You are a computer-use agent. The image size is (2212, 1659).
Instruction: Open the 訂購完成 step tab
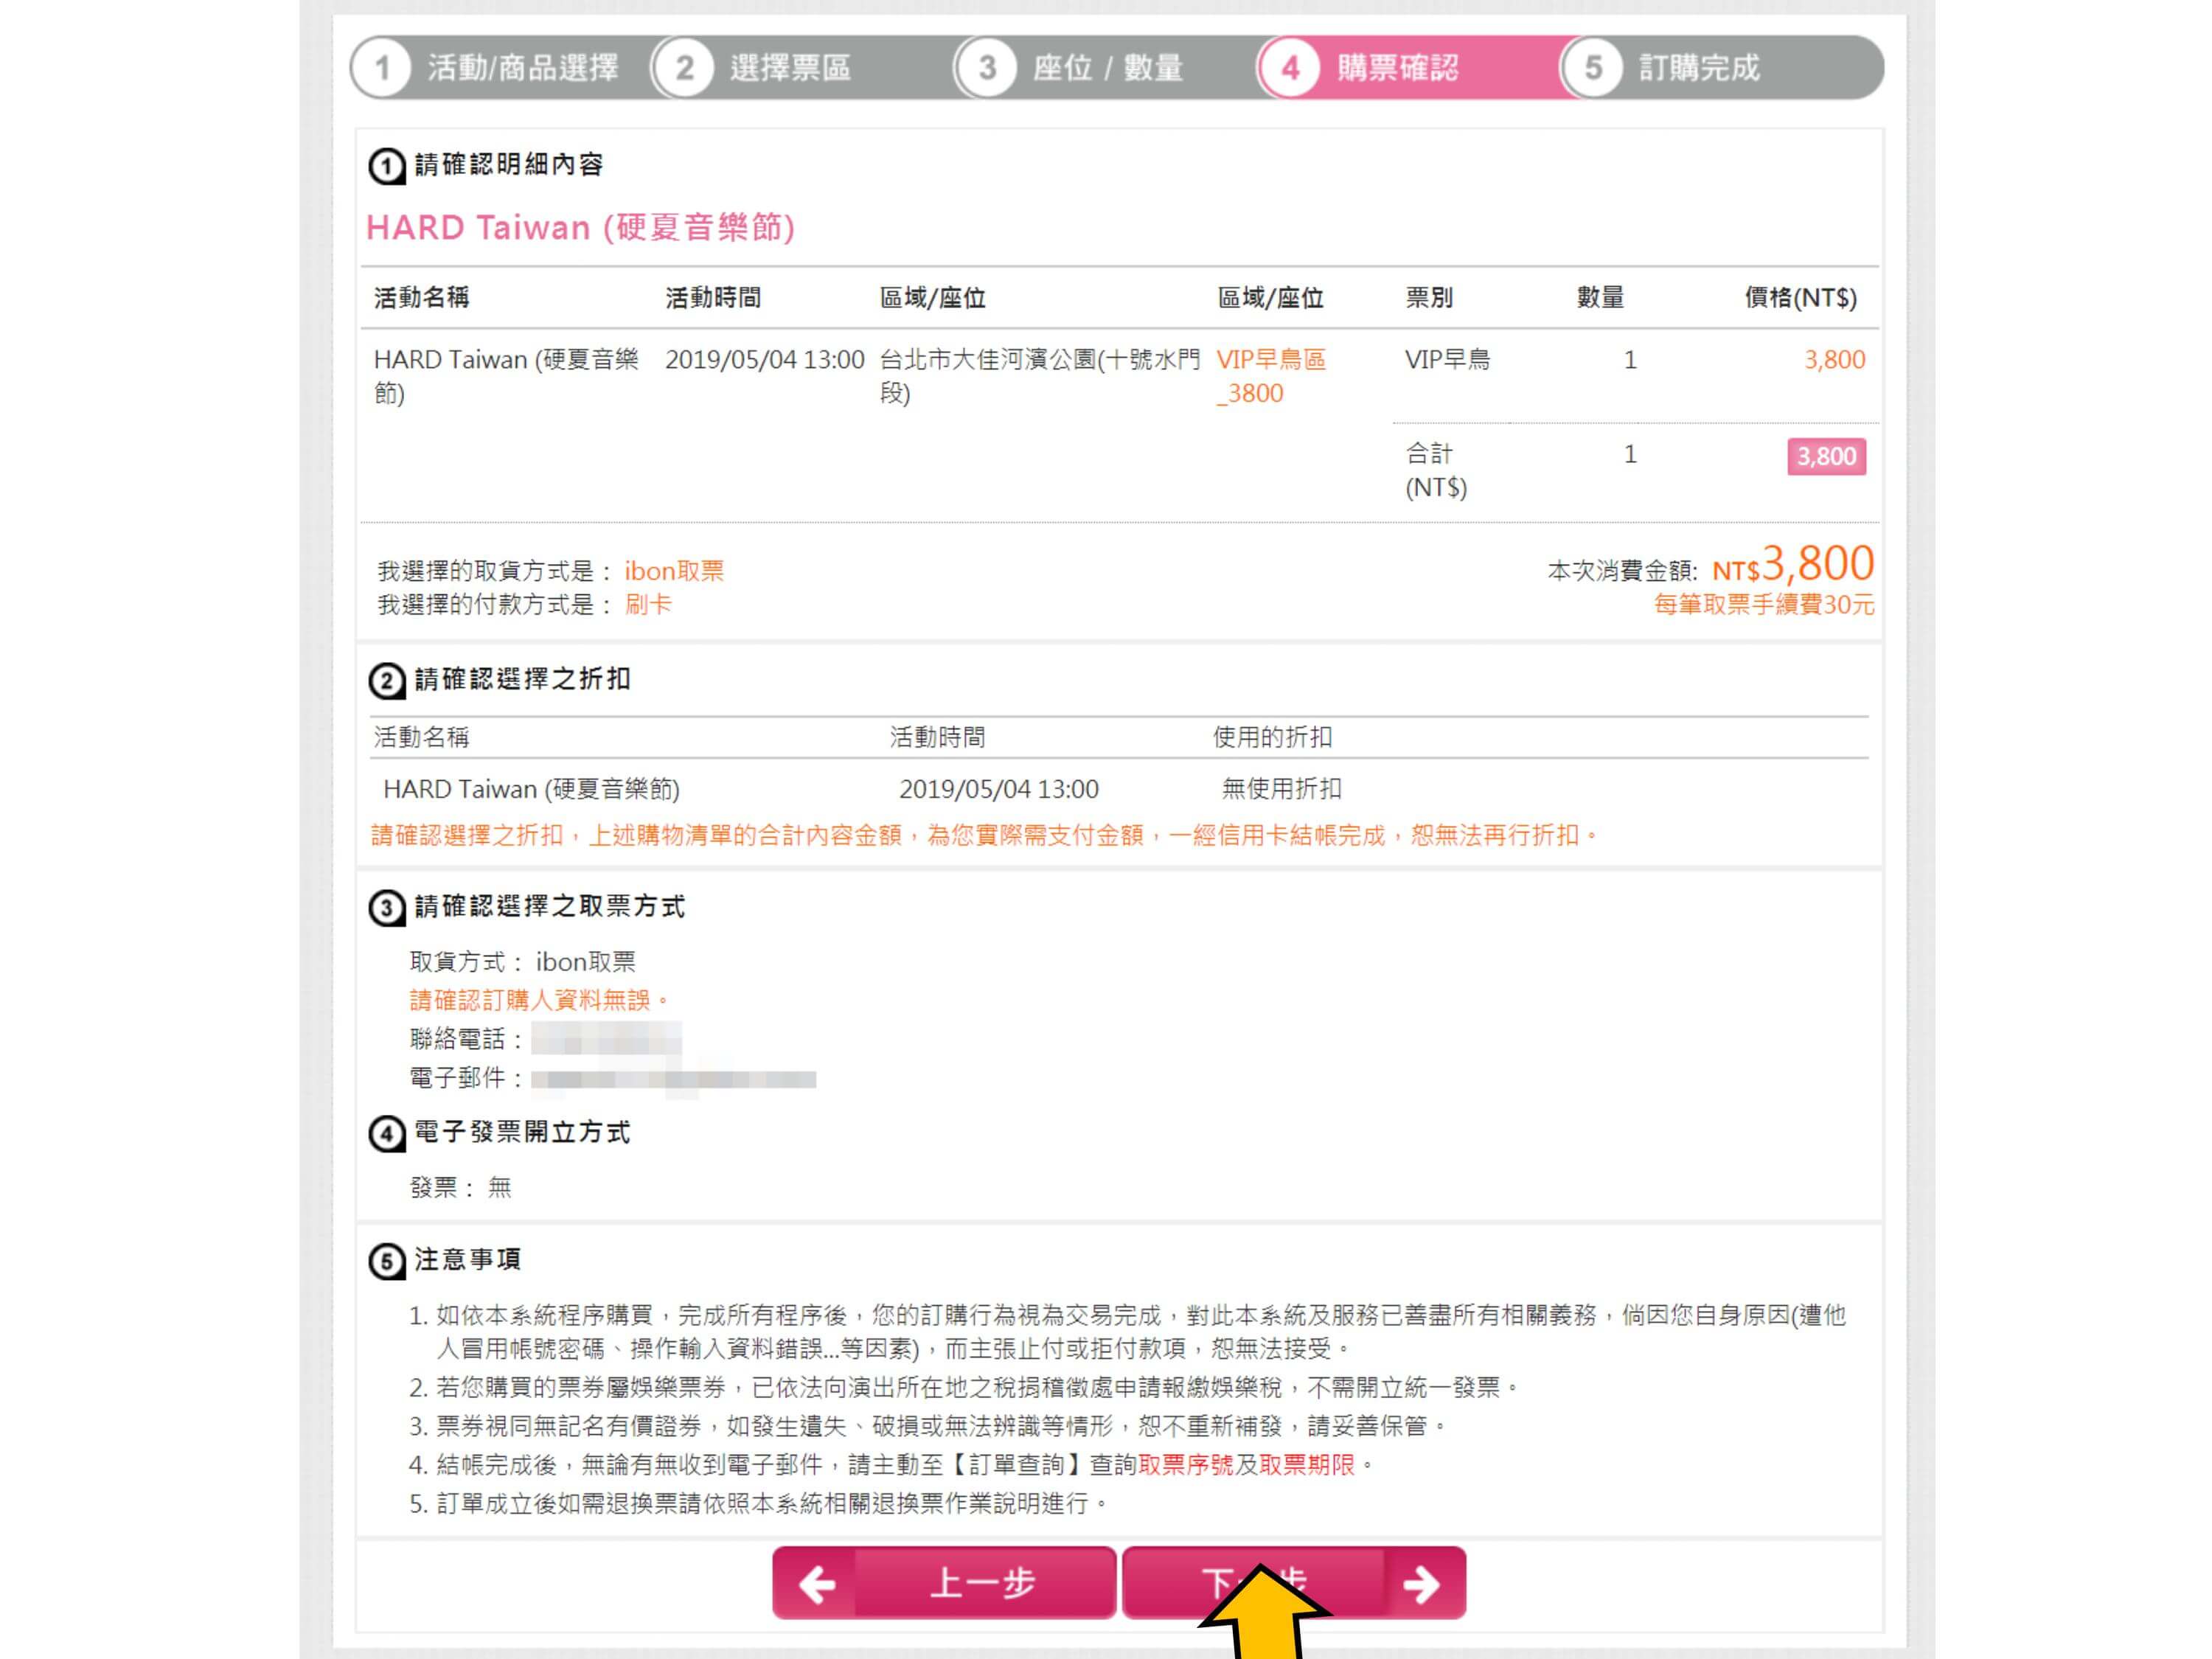pos(1722,68)
